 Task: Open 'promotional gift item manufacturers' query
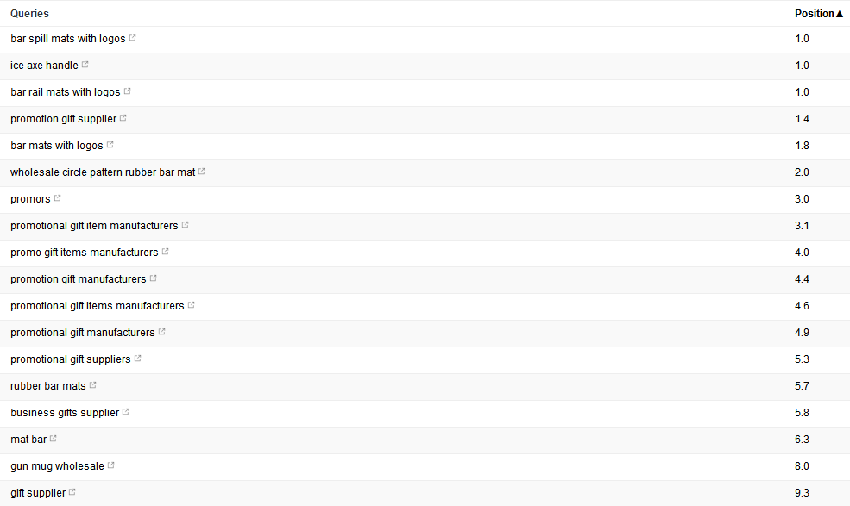point(94,226)
